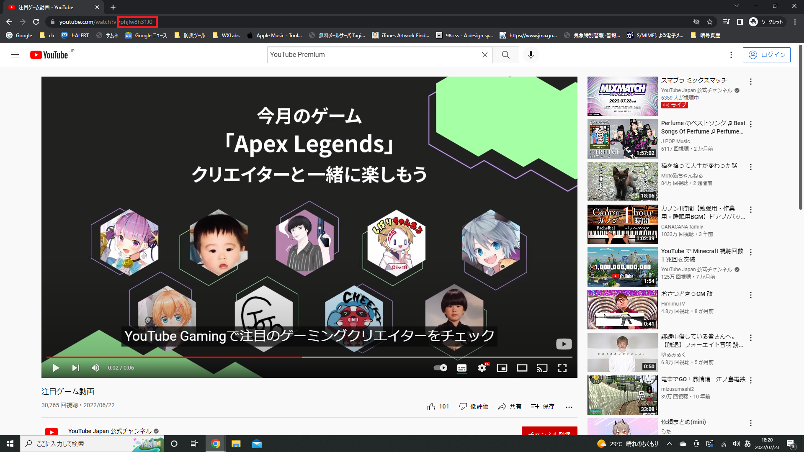This screenshot has height=452, width=804.
Task: Open the YouTube guide hamburger menu
Action: pos(15,55)
